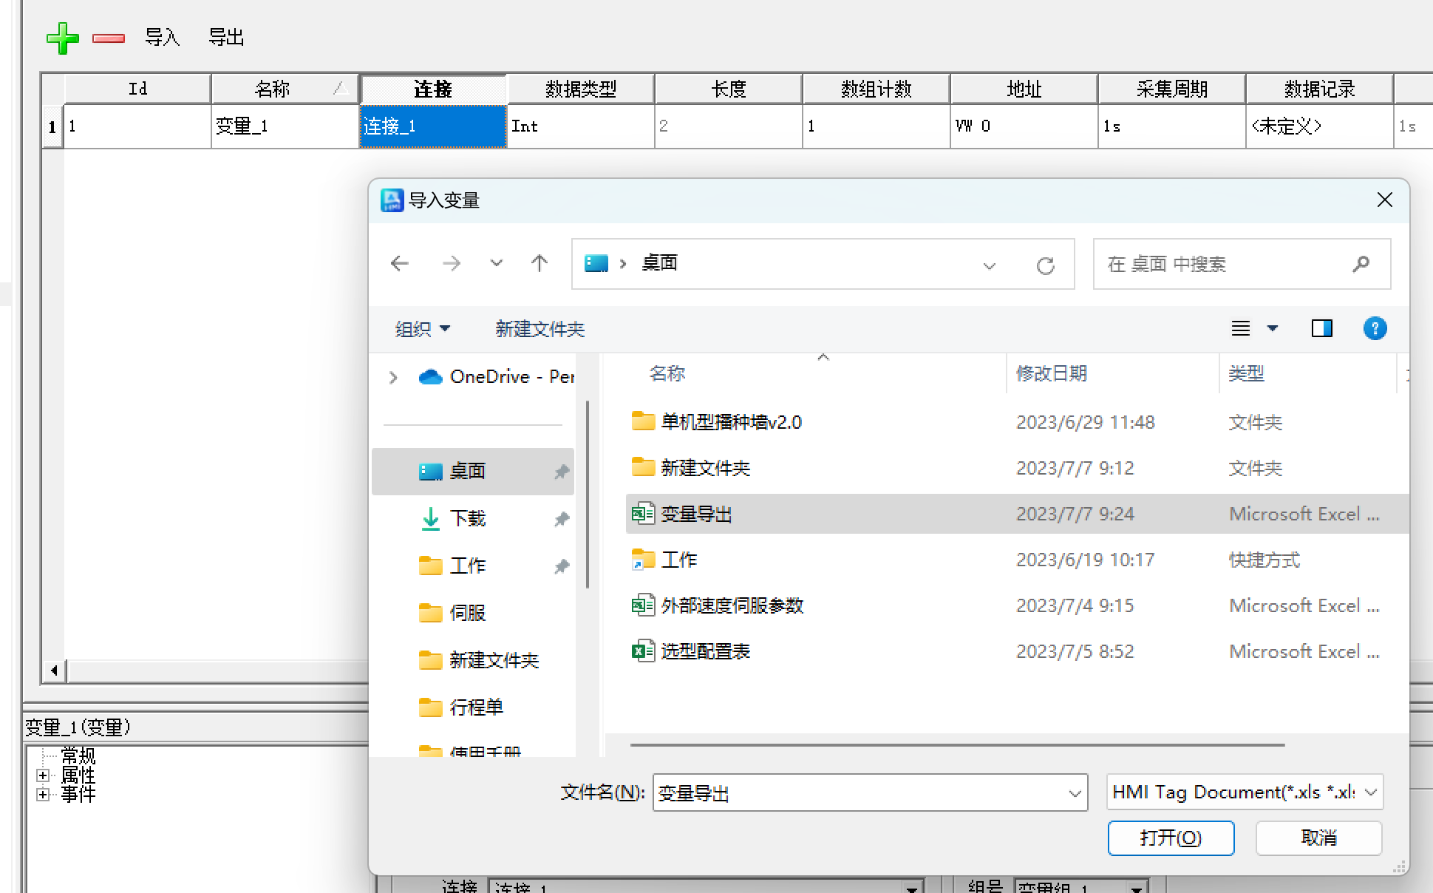Expand the address bar path dropdown
Image resolution: width=1433 pixels, height=893 pixels.
[x=990, y=265]
